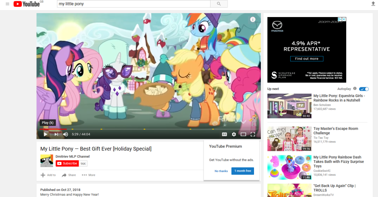Open Dmitriev MLP Channel name link
The image size is (378, 197).
(73, 157)
